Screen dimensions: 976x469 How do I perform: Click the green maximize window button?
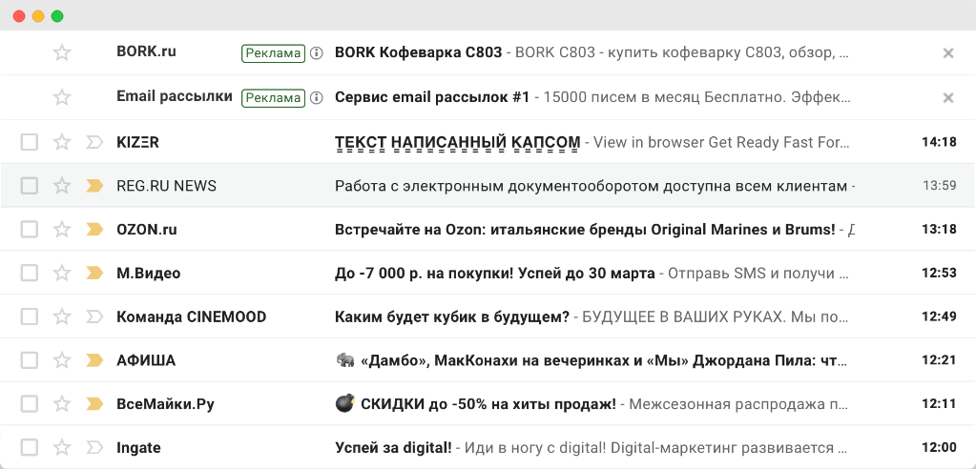point(57,17)
